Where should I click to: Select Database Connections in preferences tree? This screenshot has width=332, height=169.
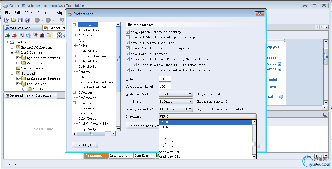click(x=96, y=82)
